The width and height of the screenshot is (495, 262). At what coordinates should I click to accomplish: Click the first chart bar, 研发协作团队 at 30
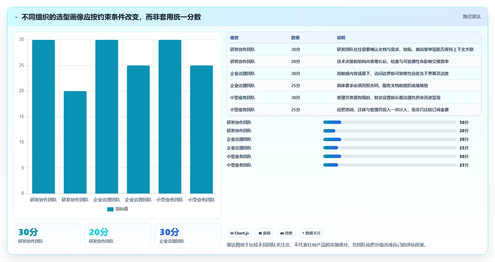[x=43, y=117]
